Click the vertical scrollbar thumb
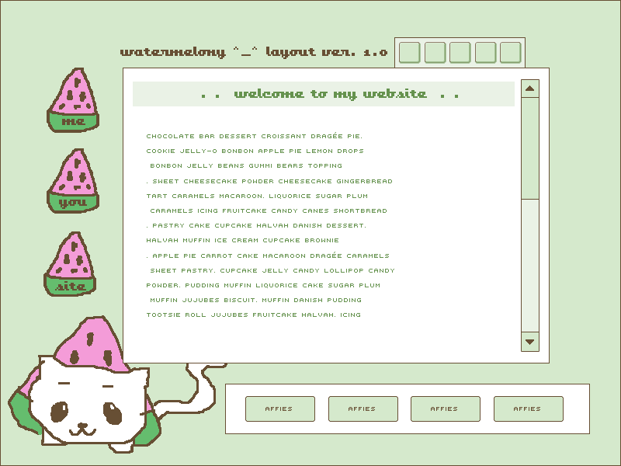 pyautogui.click(x=530, y=148)
